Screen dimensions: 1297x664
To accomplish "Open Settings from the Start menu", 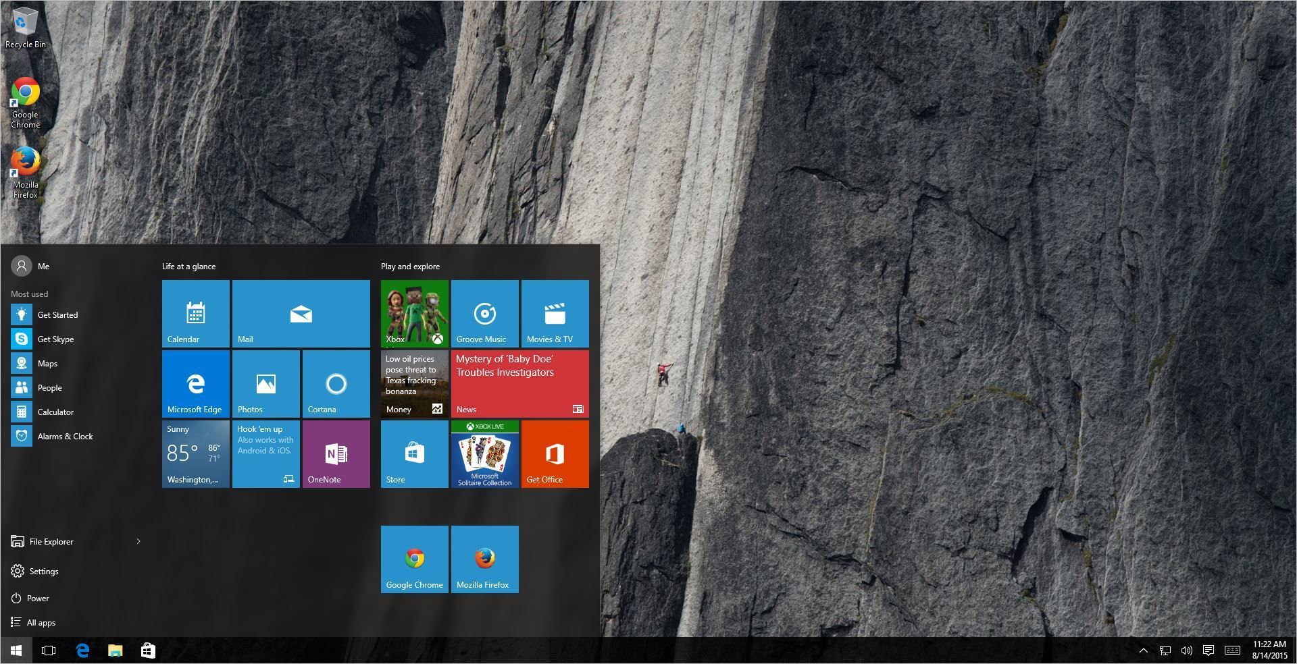I will pos(43,571).
